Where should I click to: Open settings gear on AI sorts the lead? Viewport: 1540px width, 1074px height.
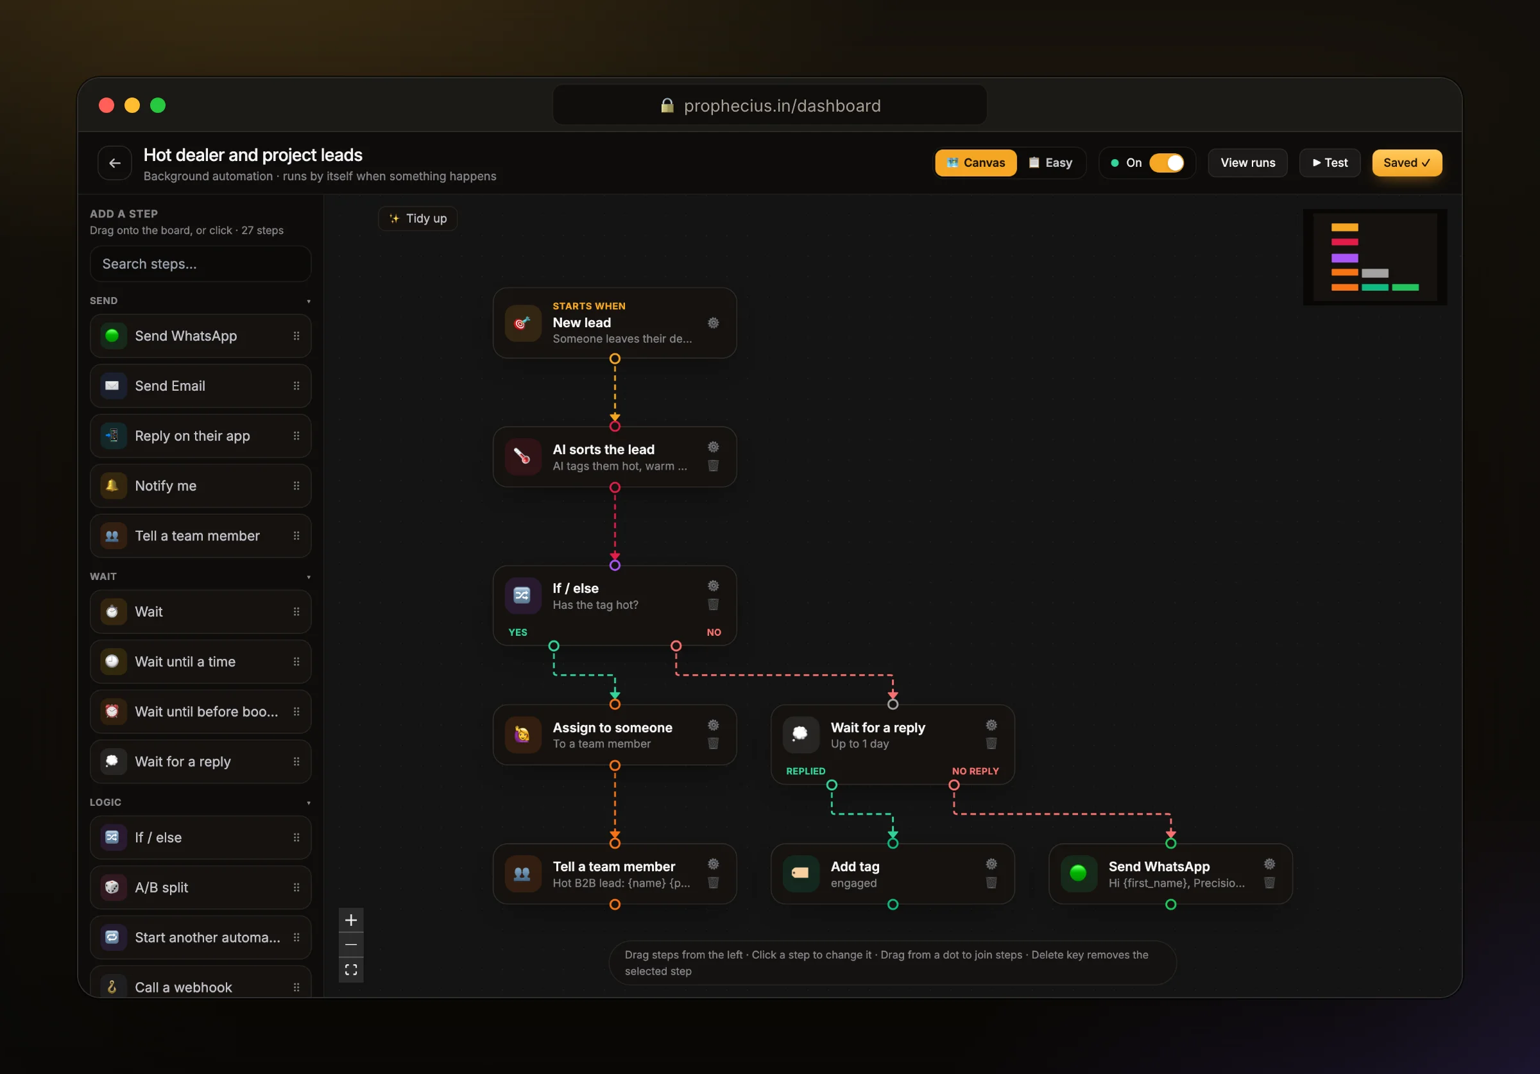[713, 447]
